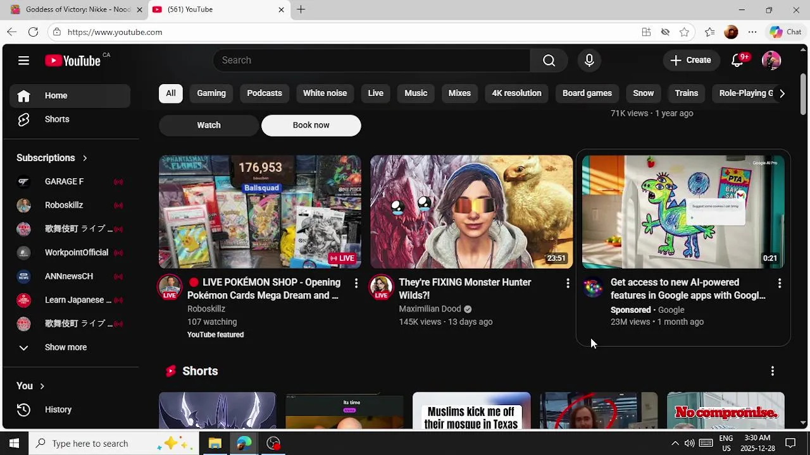
Task: Click the Watch button
Action: click(209, 125)
